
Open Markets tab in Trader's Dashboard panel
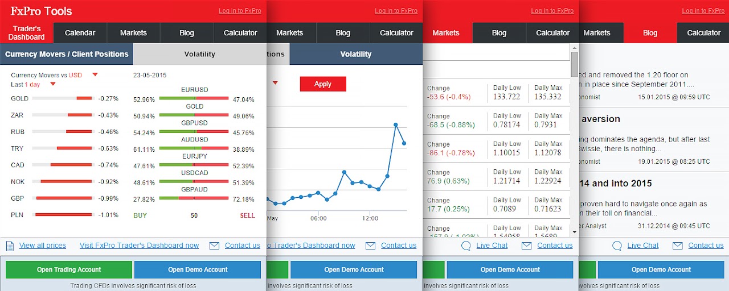tap(133, 33)
